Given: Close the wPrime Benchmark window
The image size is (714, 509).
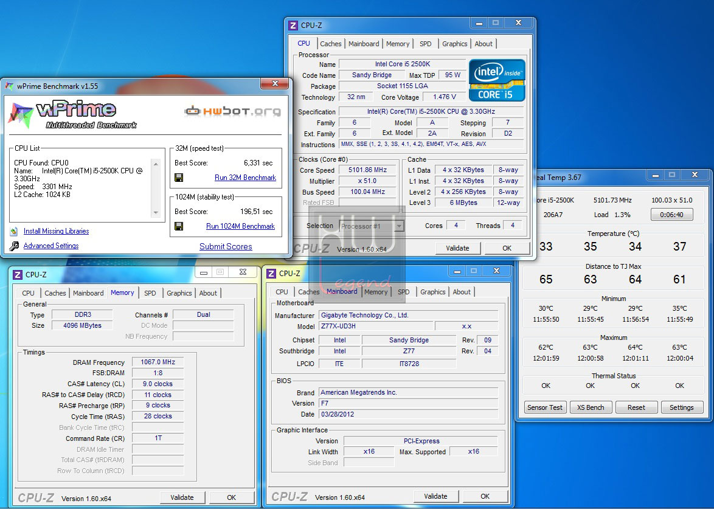Looking at the screenshot, I should pos(274,84).
